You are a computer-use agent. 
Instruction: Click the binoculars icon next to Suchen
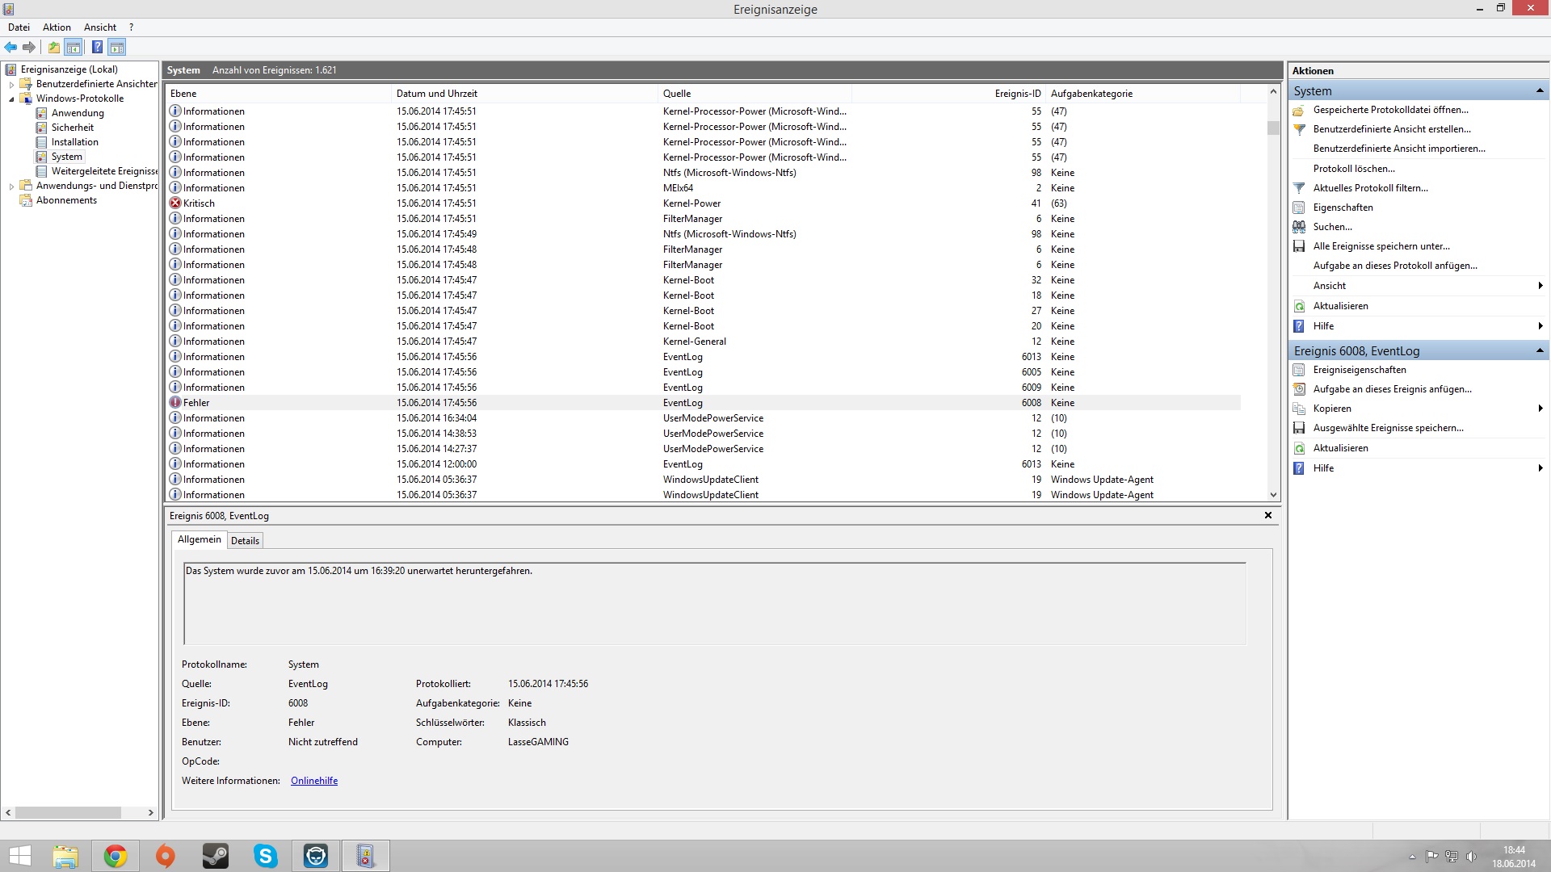[x=1299, y=227]
